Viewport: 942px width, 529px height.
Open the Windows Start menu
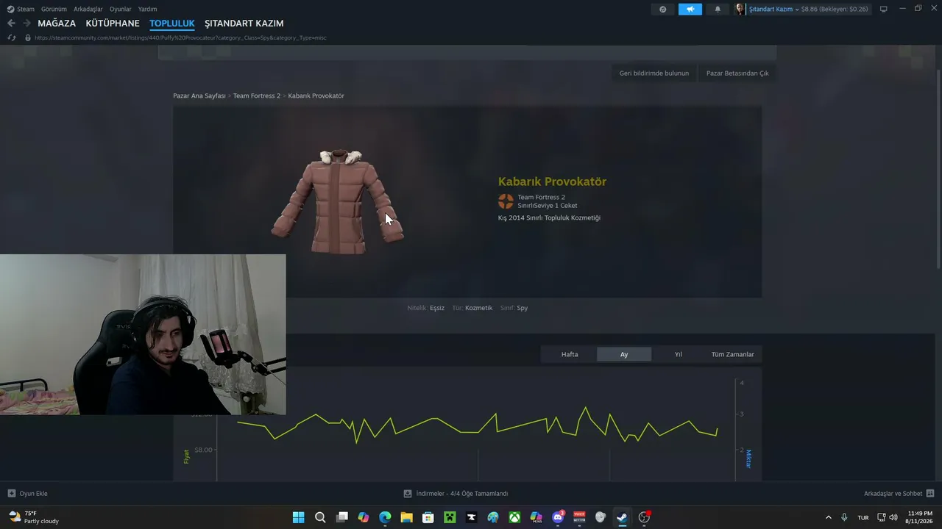point(299,517)
